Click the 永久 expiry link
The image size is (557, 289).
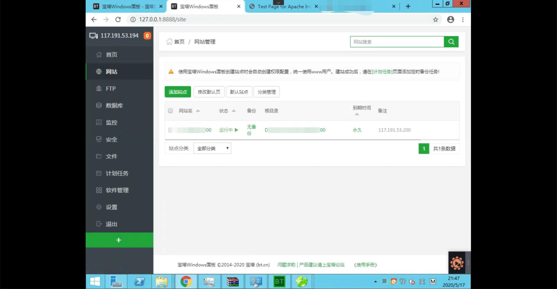pyautogui.click(x=357, y=130)
